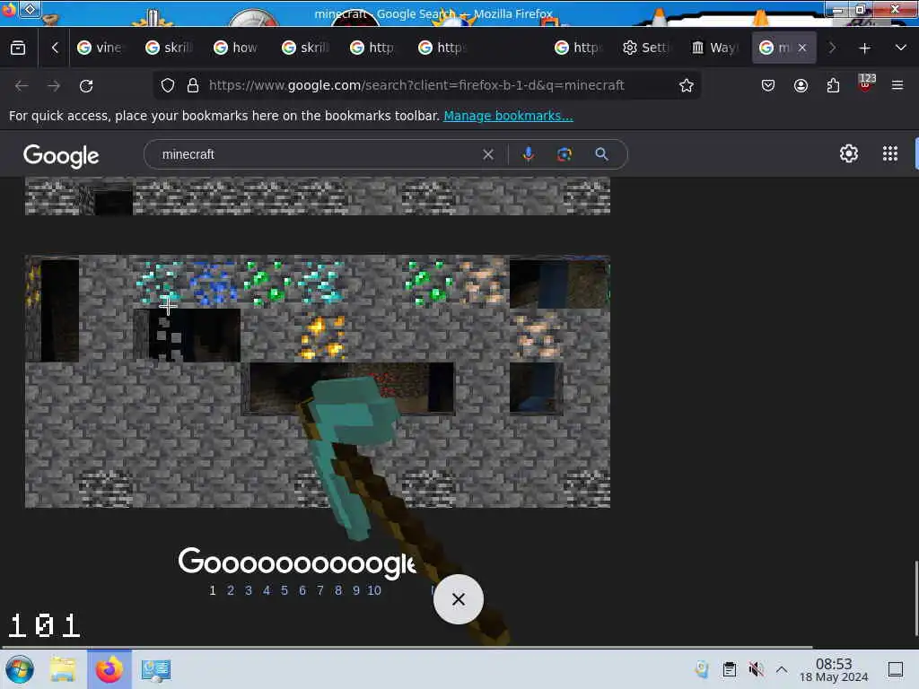The width and height of the screenshot is (919, 689).
Task: Open the Extensions puzzle icon
Action: point(833,85)
